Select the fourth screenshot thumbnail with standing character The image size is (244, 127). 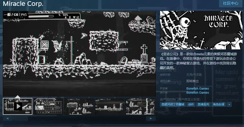[110, 106]
